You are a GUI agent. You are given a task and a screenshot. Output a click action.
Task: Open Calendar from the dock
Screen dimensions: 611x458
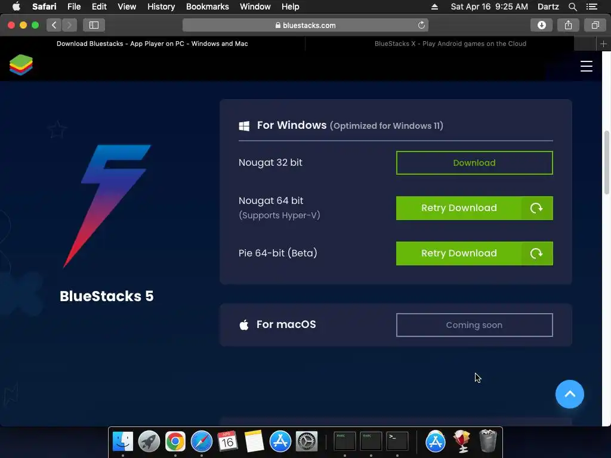(227, 441)
